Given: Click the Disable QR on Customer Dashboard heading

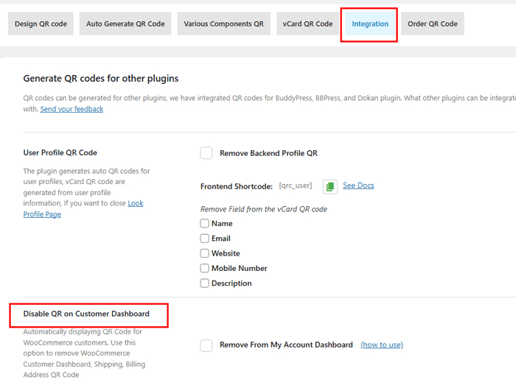Looking at the screenshot, I should [86, 314].
